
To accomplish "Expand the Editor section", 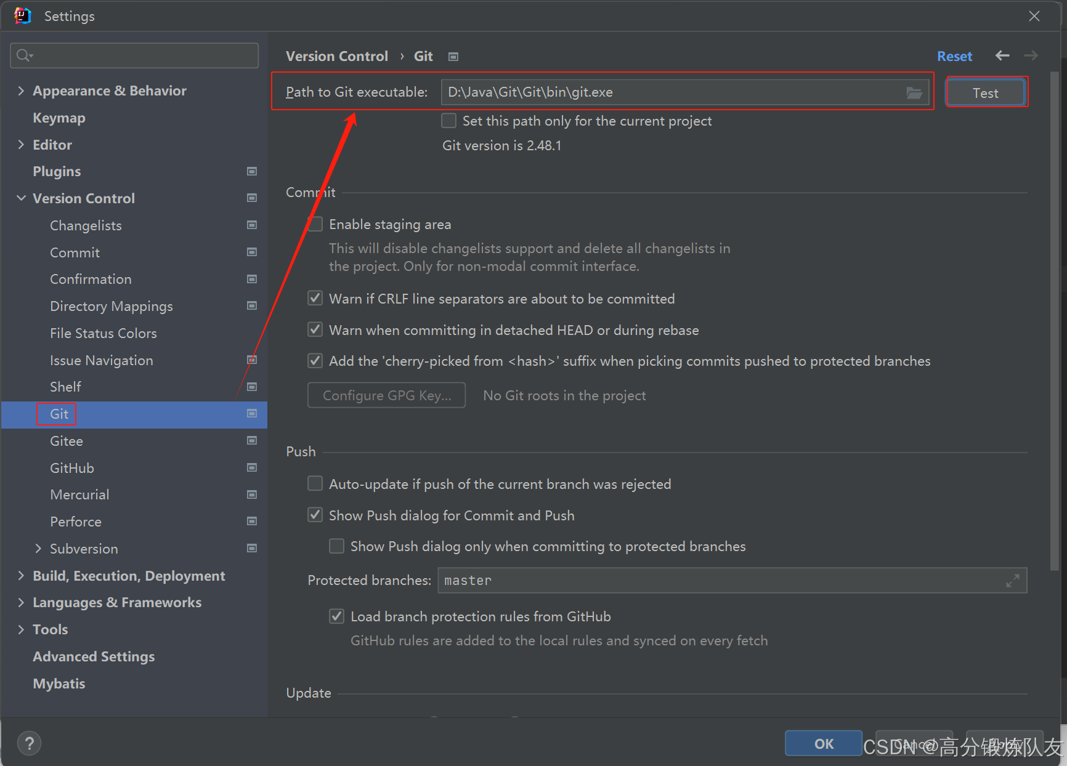I will pyautogui.click(x=21, y=145).
